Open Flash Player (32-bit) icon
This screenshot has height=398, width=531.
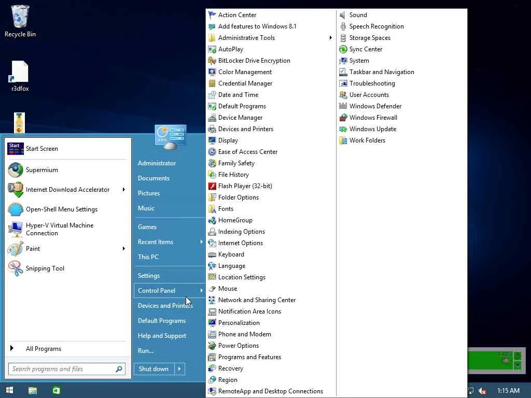tap(212, 186)
